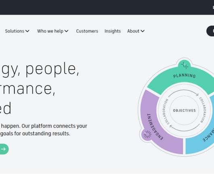Open the Insights link

pos(113,31)
